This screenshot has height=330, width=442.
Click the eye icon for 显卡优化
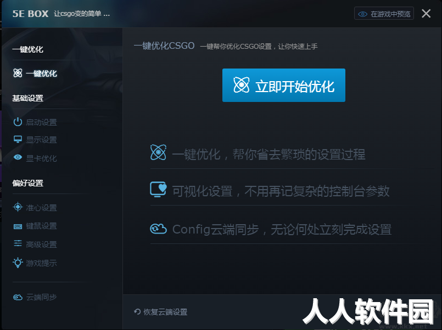coord(18,157)
